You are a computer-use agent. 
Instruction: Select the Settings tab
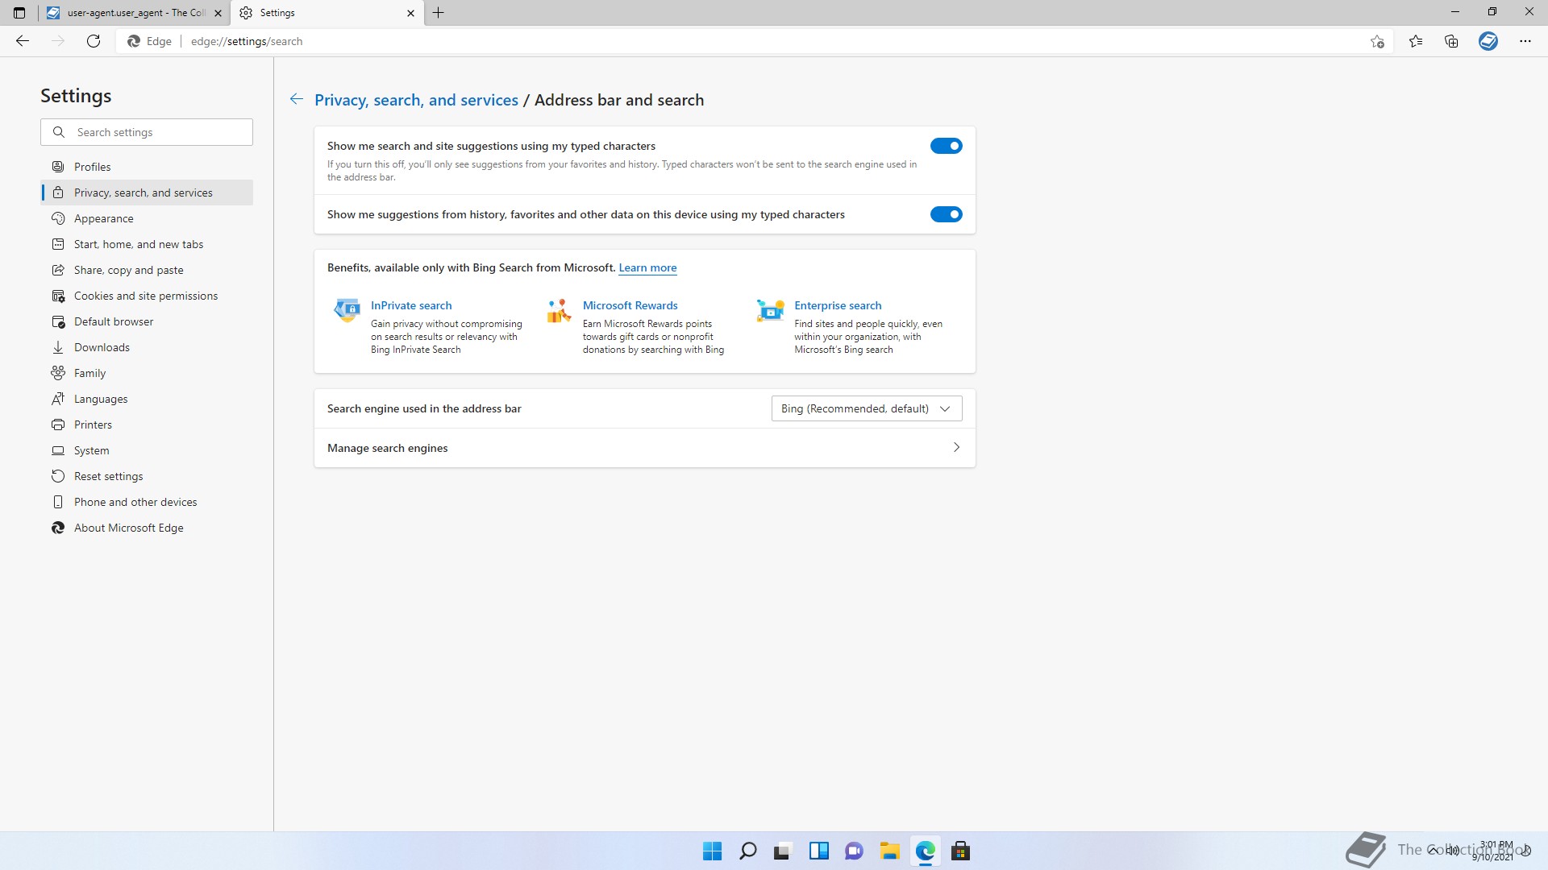(x=327, y=13)
